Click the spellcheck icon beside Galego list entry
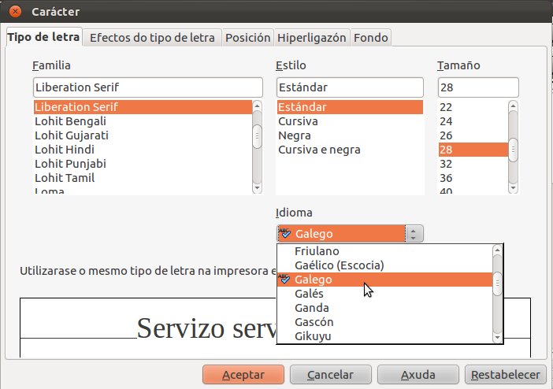The image size is (553, 389). [284, 279]
